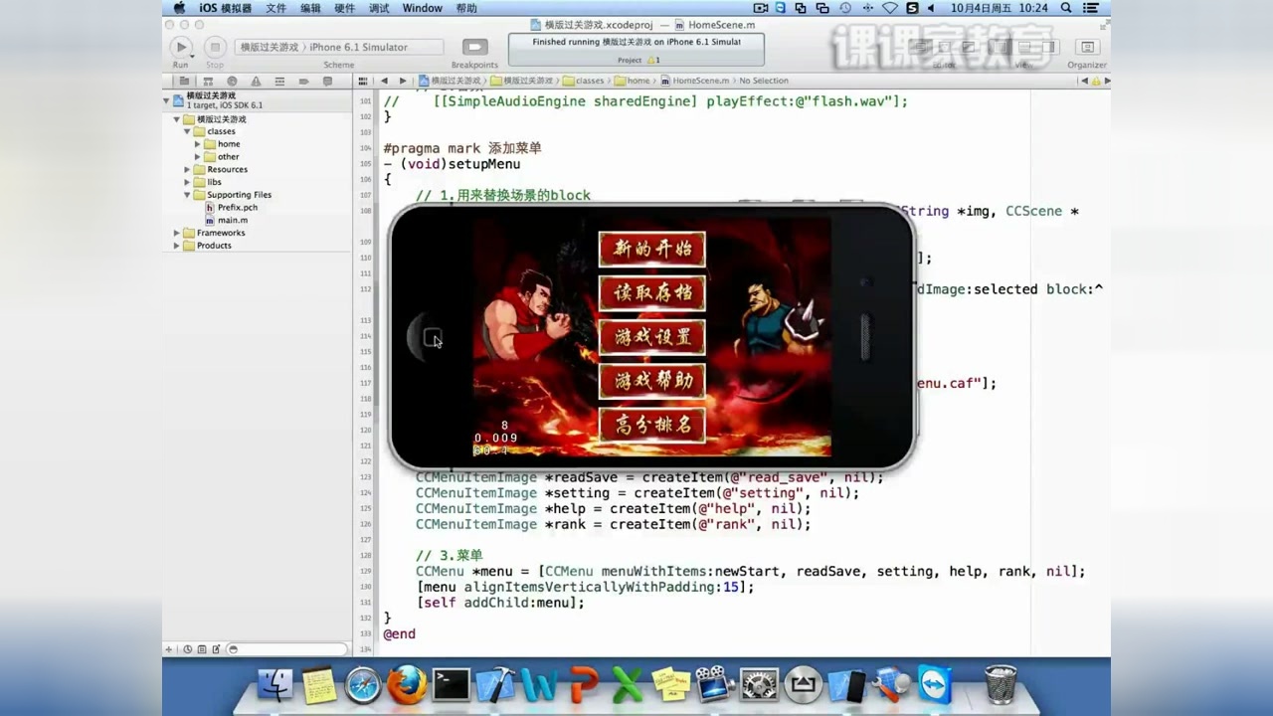Click the navigator filter search field
The image size is (1273, 716).
[287, 649]
